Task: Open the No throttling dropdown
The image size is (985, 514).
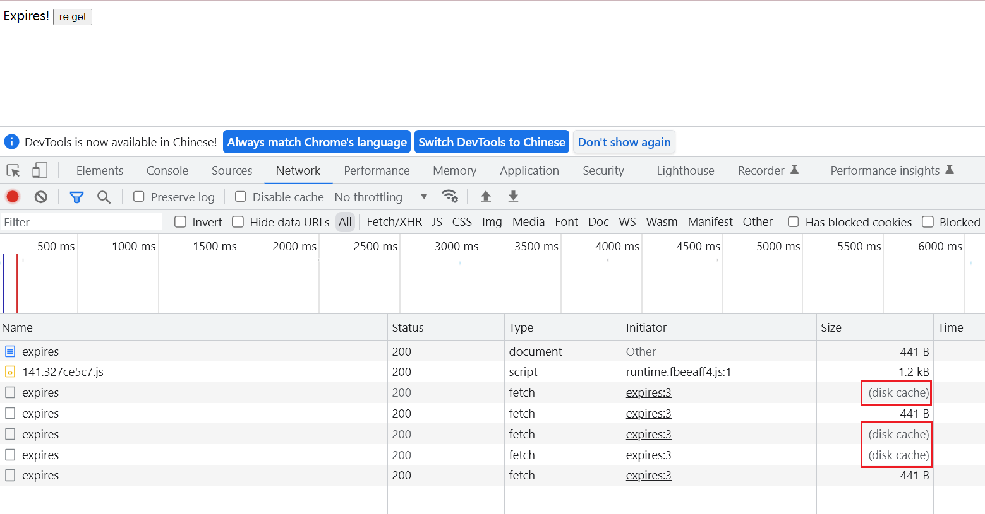Action: tap(382, 197)
